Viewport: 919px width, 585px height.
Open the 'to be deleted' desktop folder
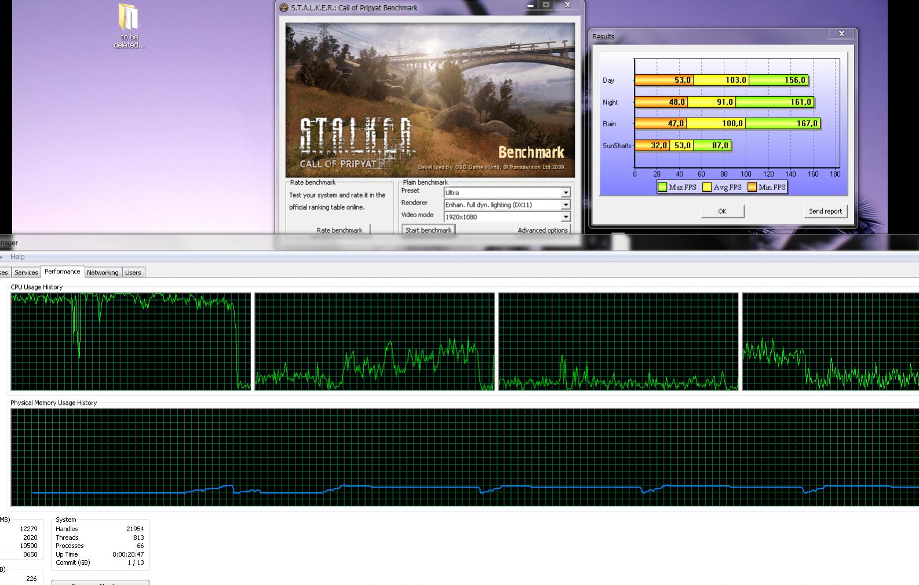click(129, 26)
